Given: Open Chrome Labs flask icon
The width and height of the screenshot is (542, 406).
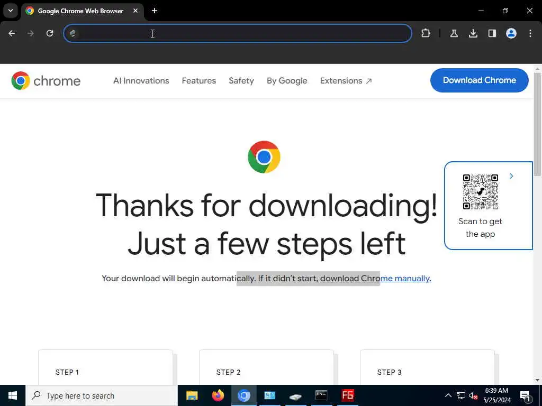Looking at the screenshot, I should tap(454, 33).
